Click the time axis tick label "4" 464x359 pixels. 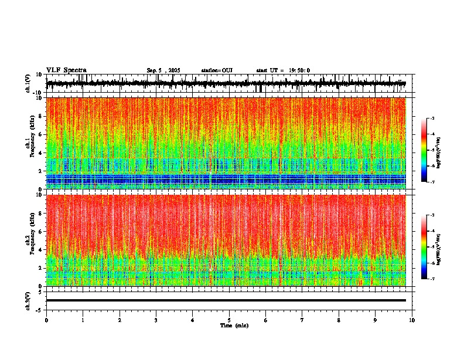click(192, 320)
